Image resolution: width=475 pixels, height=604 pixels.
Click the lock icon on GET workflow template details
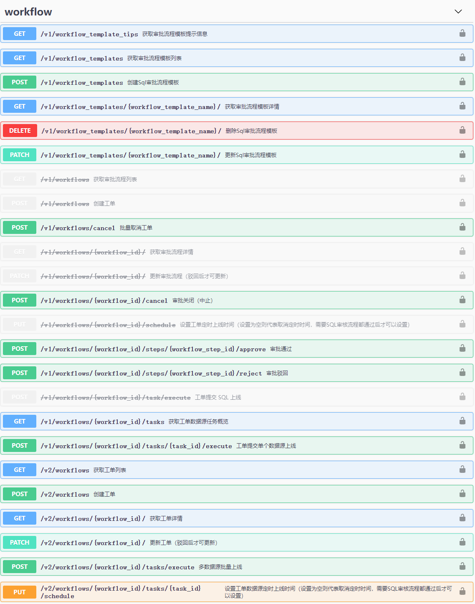tap(462, 106)
